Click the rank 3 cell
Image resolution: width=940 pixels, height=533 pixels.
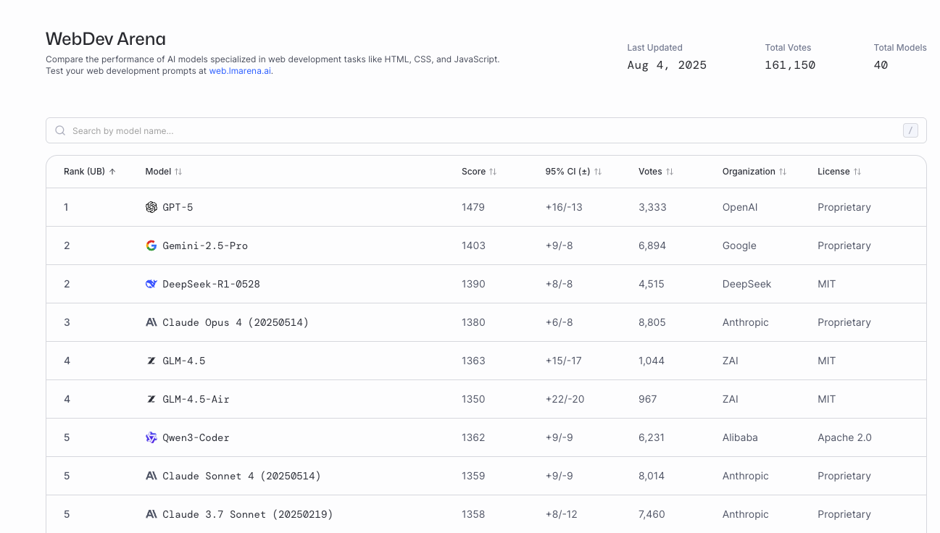click(67, 322)
